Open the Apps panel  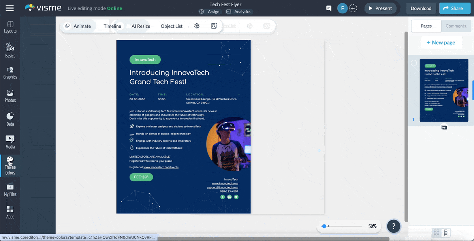click(x=10, y=212)
